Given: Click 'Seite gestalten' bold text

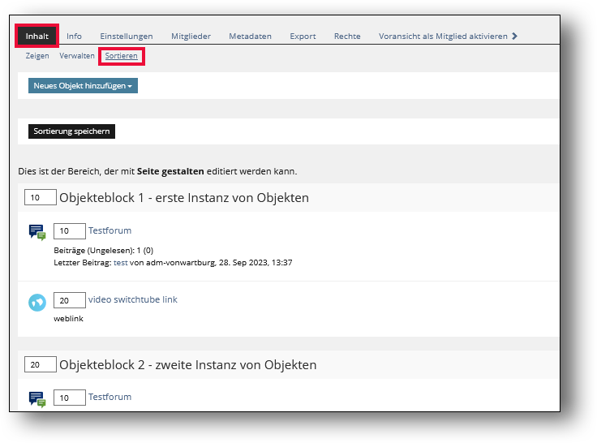Looking at the screenshot, I should point(170,171).
